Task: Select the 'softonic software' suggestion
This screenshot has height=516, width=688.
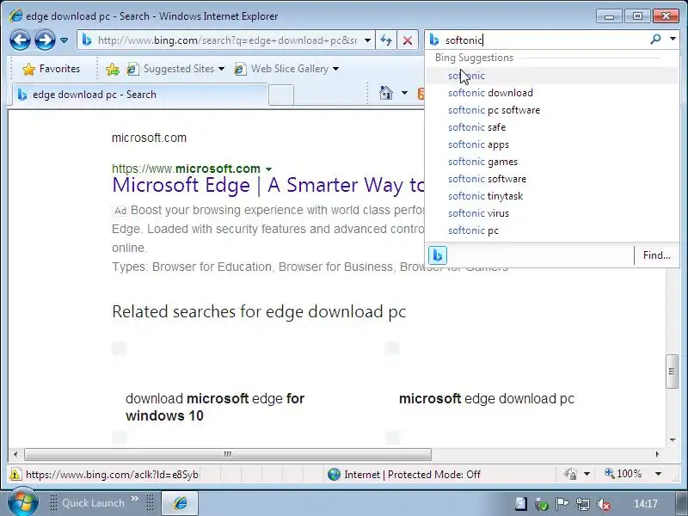Action: 551,179
